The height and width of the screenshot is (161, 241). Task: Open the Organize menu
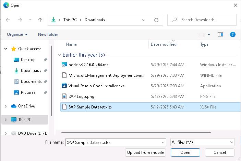point(17,34)
